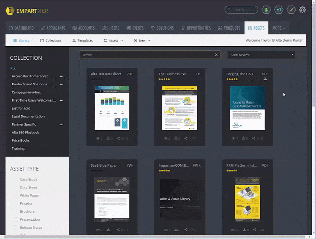316x239 pixels.
Task: Click star rating on PRM Platform Inf card
Action: (232, 171)
